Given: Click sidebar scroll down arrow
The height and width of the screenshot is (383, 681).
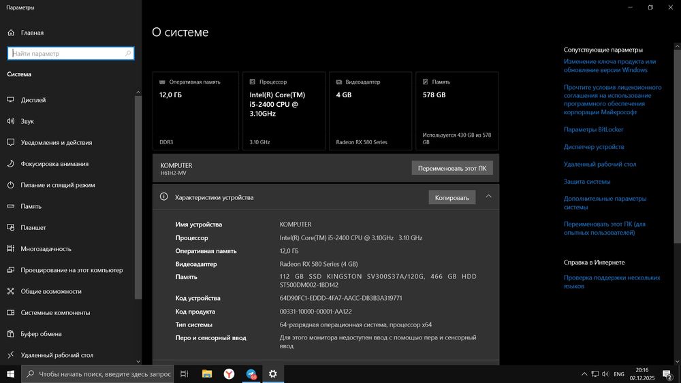Looking at the screenshot, I should click(138, 361).
